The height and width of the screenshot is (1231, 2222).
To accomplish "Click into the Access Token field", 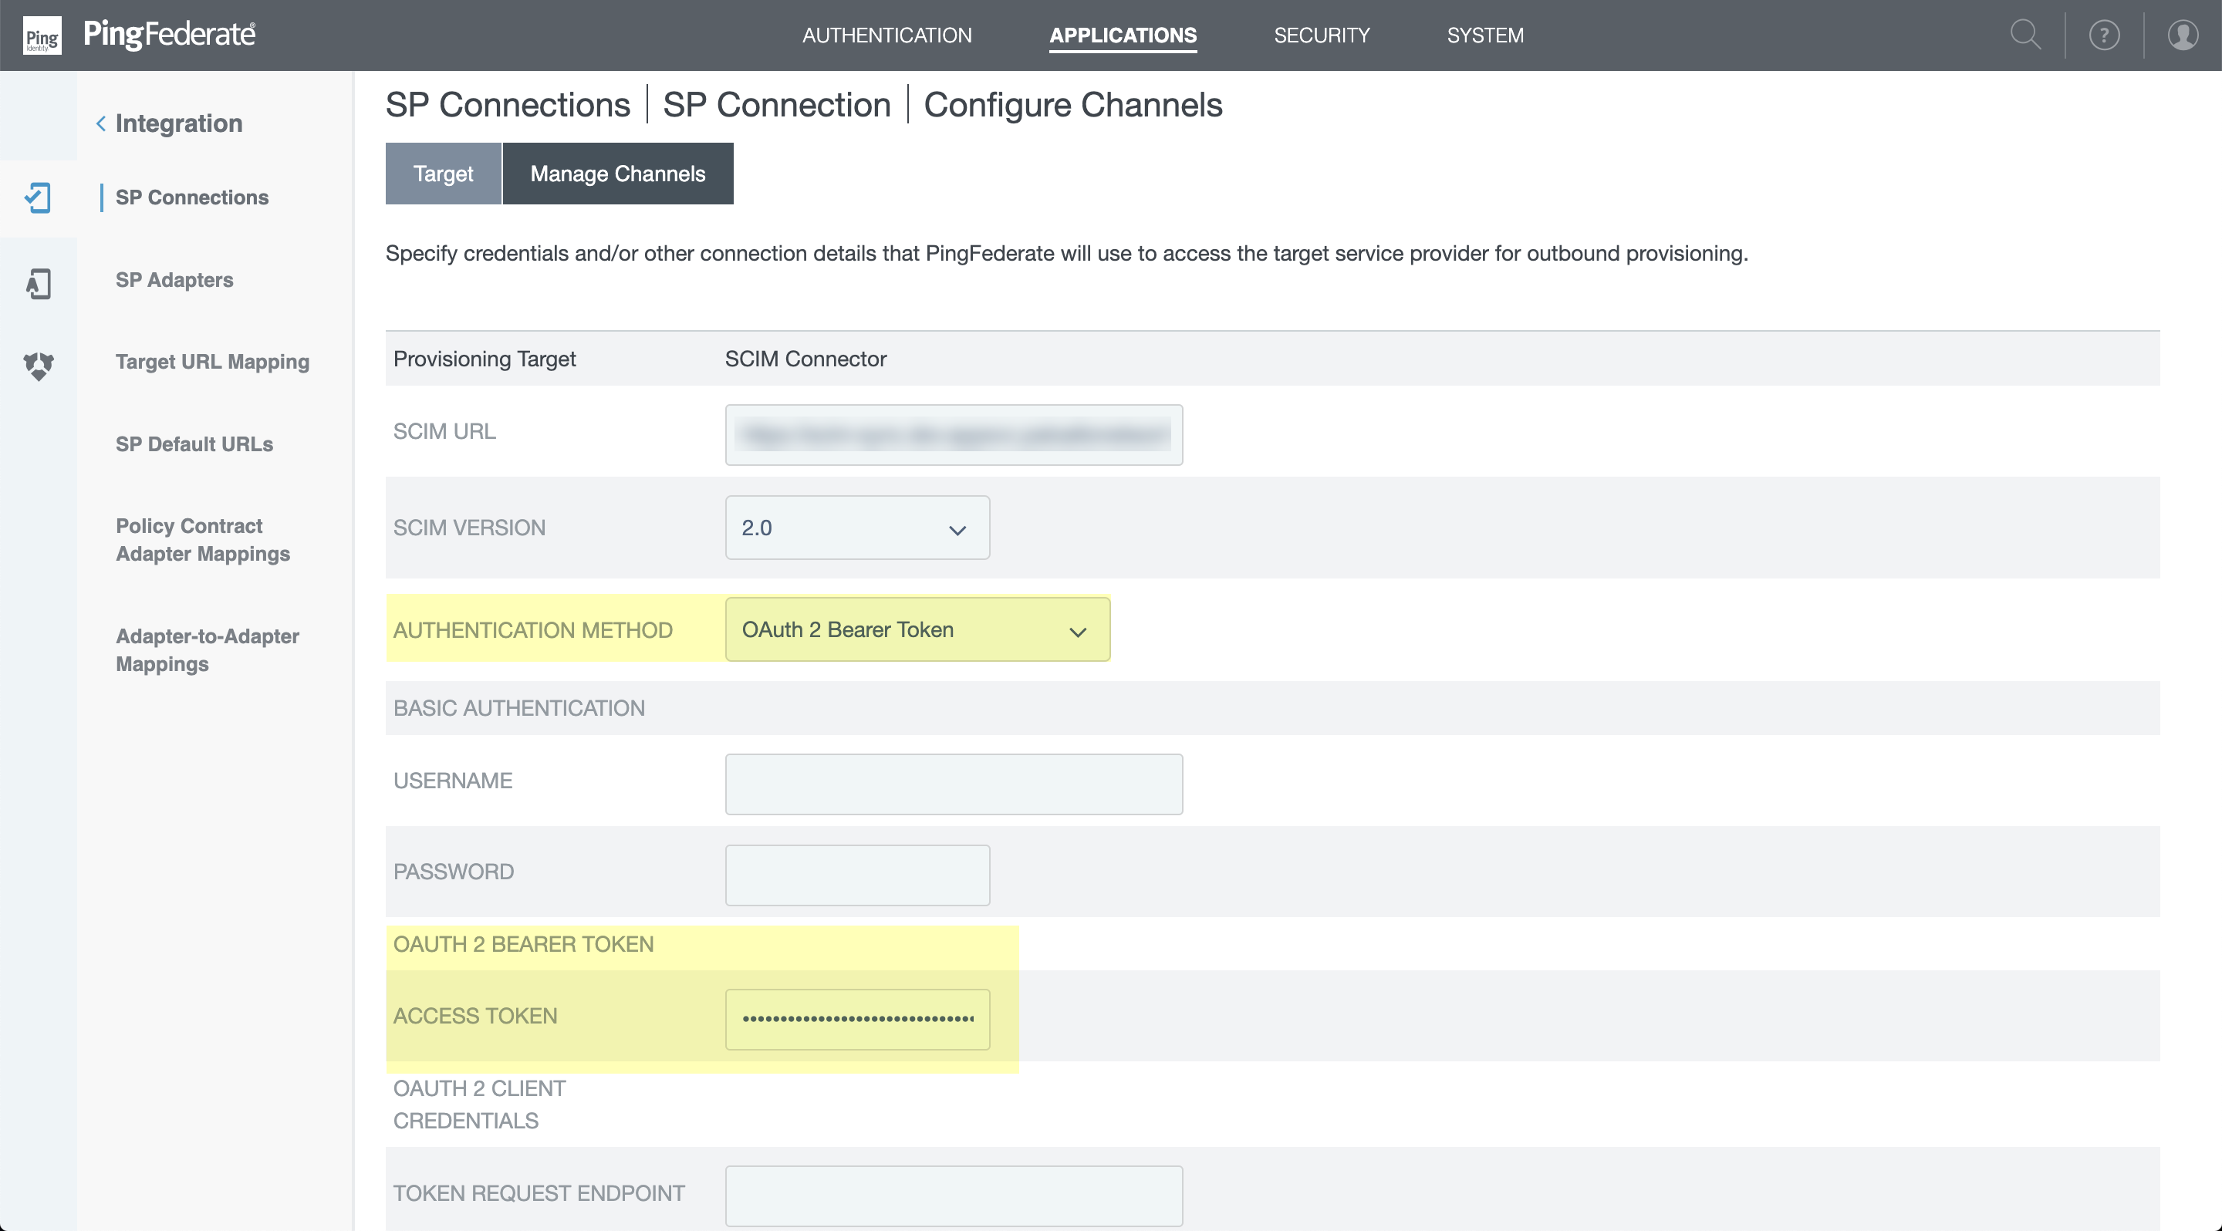I will click(856, 1019).
